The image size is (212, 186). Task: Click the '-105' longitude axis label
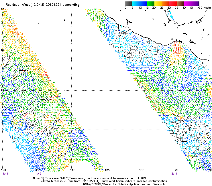point(106,170)
